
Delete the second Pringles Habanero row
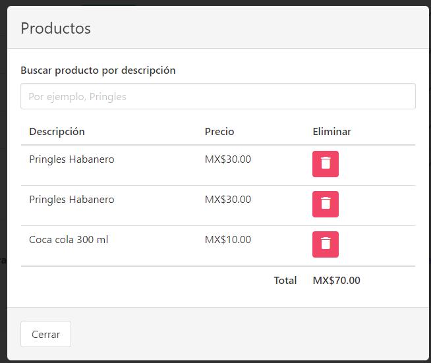tap(325, 204)
